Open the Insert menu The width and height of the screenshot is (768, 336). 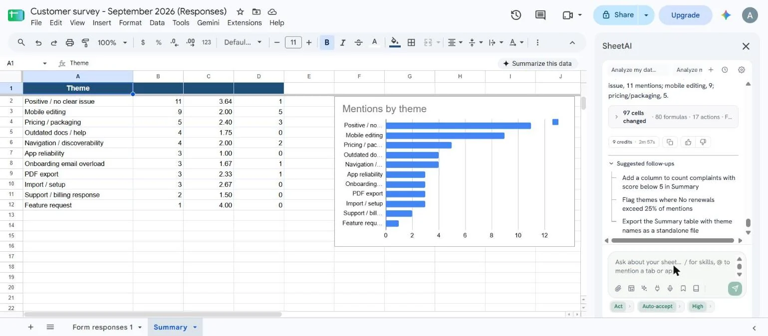(102, 22)
